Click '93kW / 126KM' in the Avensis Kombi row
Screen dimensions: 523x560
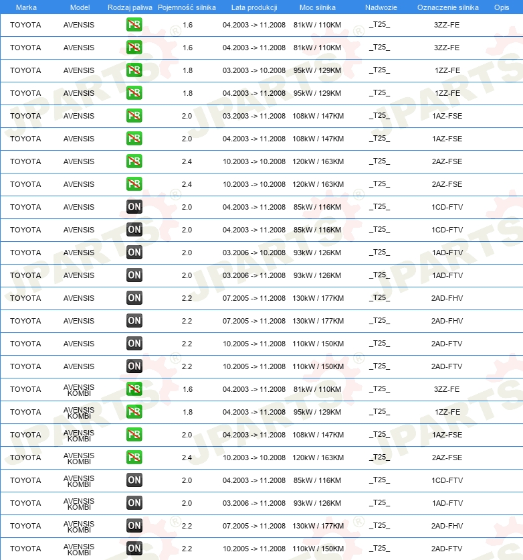click(x=317, y=503)
